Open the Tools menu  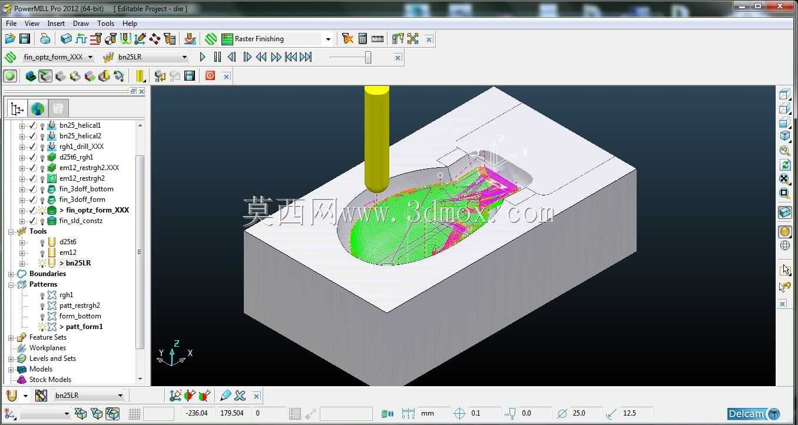[x=106, y=24]
